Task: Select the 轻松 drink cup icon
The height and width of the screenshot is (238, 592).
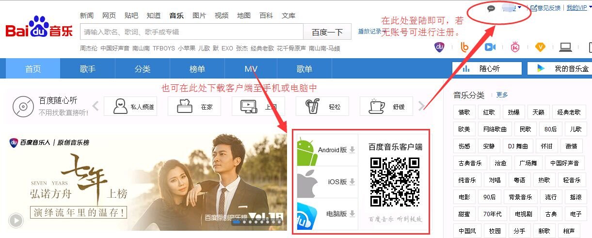Action: click(313, 106)
